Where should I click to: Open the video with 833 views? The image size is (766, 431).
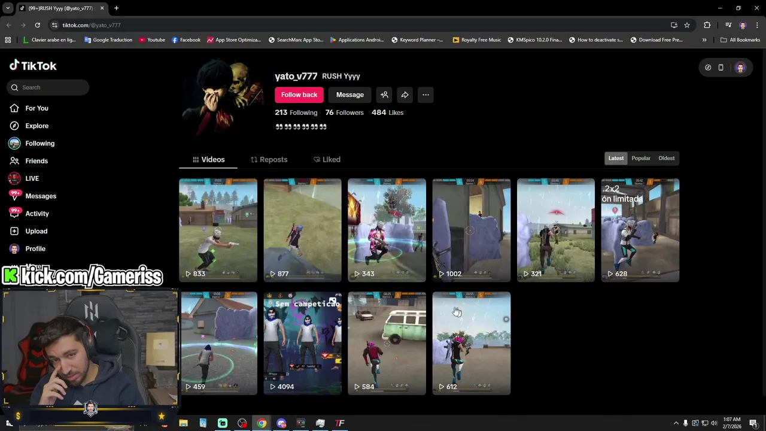pyautogui.click(x=218, y=230)
